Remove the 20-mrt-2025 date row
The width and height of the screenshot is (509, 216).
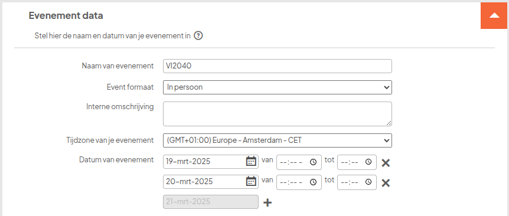coord(386,183)
